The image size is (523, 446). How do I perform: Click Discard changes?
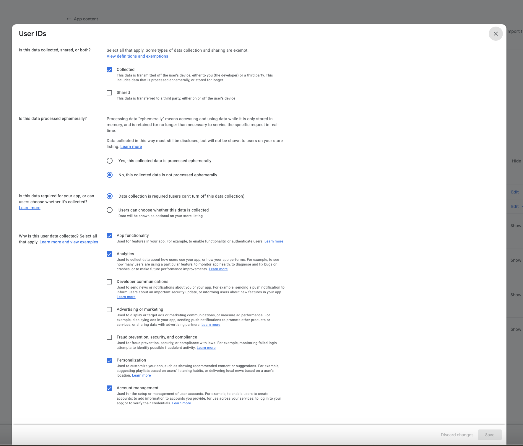click(x=457, y=434)
